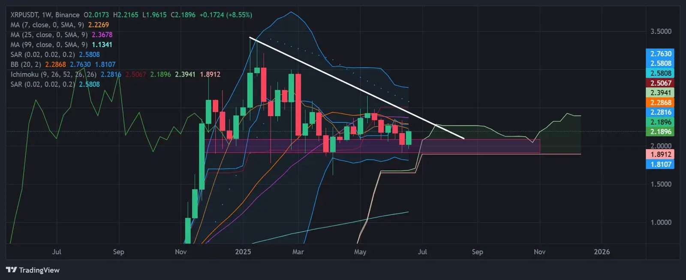Viewport: 686px width, 280px height.
Task: Click the 1.0000 price axis tick
Action: click(x=661, y=222)
